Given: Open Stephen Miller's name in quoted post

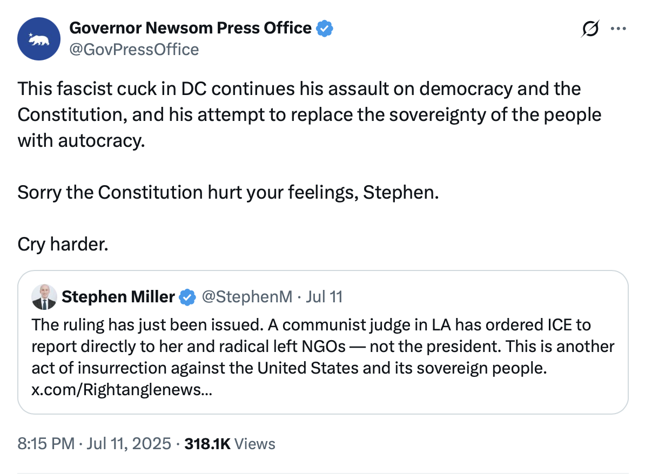Looking at the screenshot, I should coord(118,297).
